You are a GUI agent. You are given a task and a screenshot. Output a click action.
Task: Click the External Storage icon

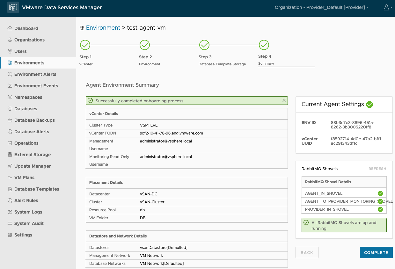(10, 155)
